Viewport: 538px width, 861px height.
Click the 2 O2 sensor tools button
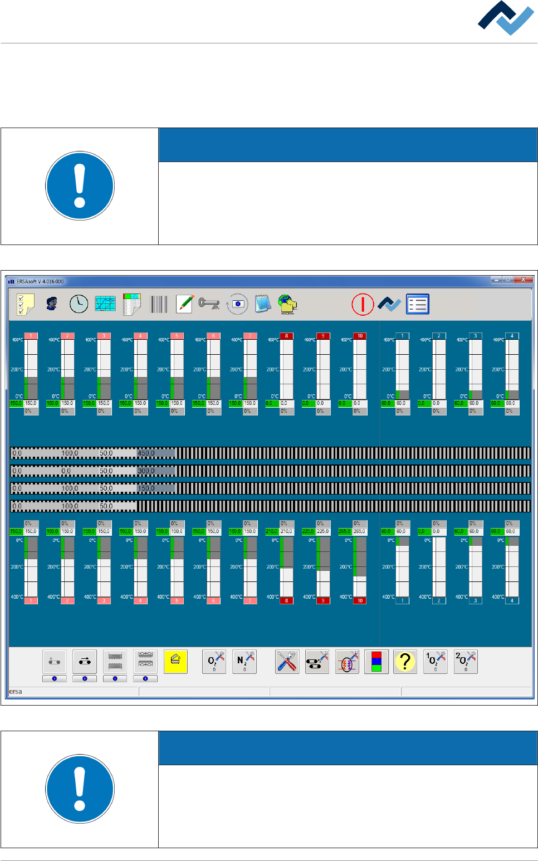(466, 662)
